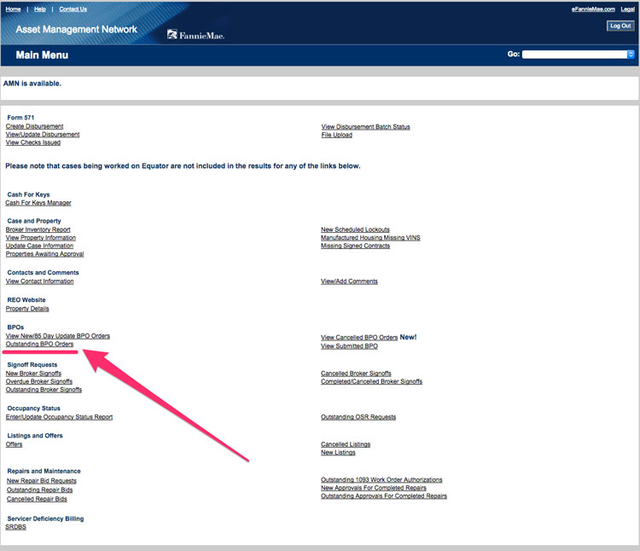Open the Help link
The width and height of the screenshot is (640, 551).
(x=40, y=9)
